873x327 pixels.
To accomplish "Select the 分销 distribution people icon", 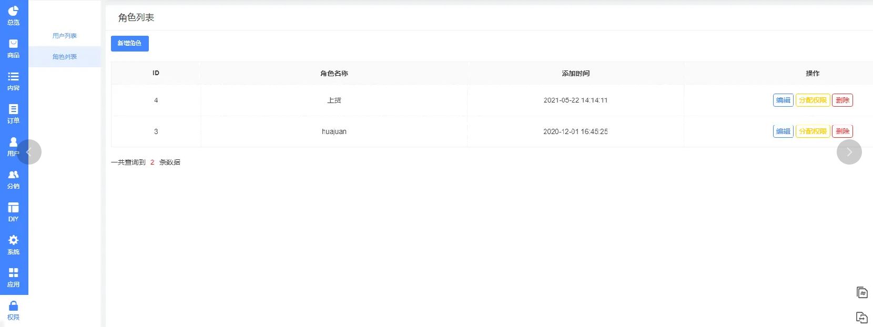I will (13, 175).
